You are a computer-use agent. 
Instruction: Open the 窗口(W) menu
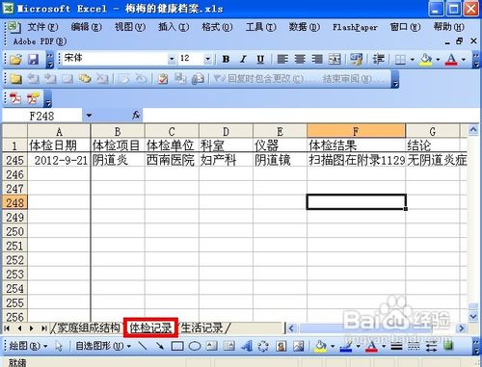click(x=405, y=27)
